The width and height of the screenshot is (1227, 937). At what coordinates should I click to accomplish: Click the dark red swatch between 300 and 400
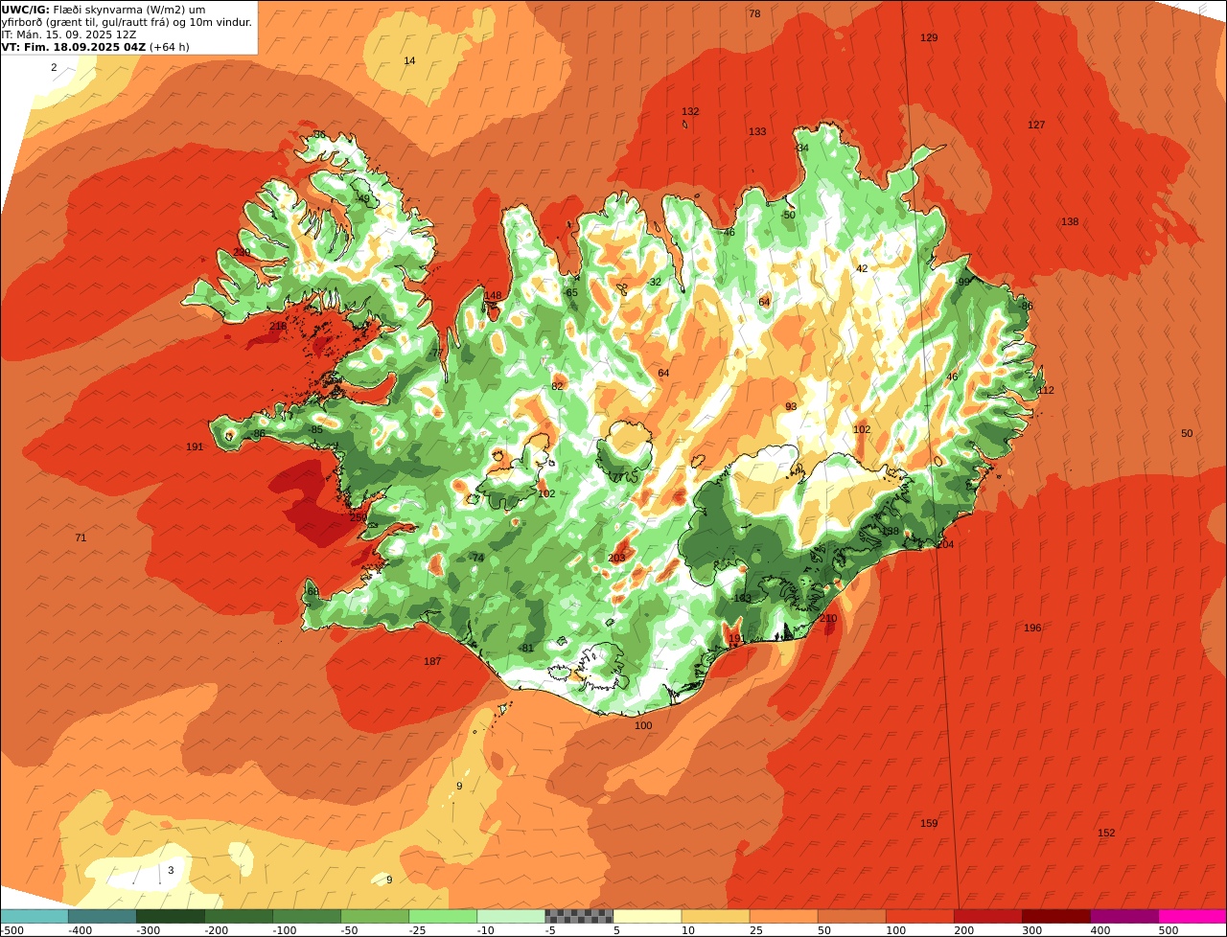pyautogui.click(x=1056, y=916)
